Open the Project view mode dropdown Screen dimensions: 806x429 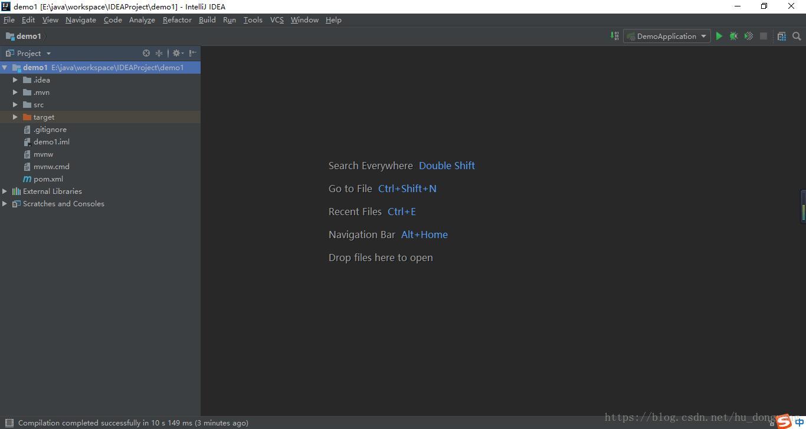[x=48, y=53]
